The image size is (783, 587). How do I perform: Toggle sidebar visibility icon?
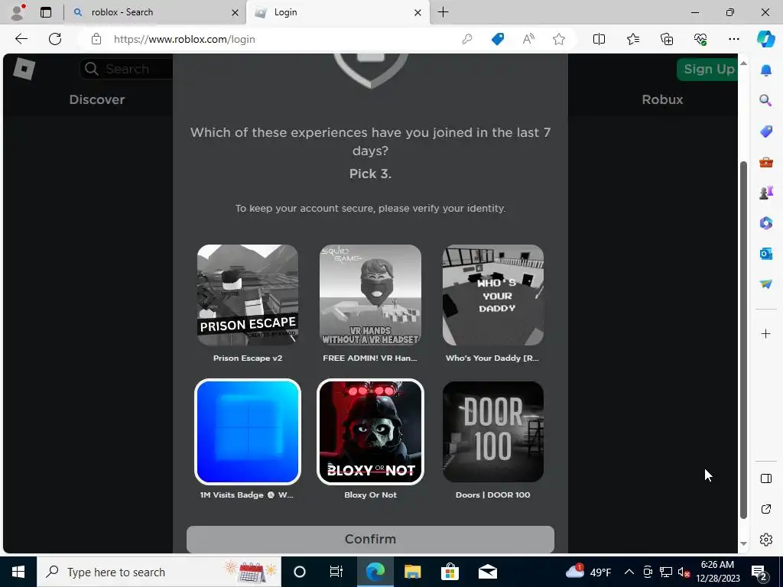click(x=765, y=478)
